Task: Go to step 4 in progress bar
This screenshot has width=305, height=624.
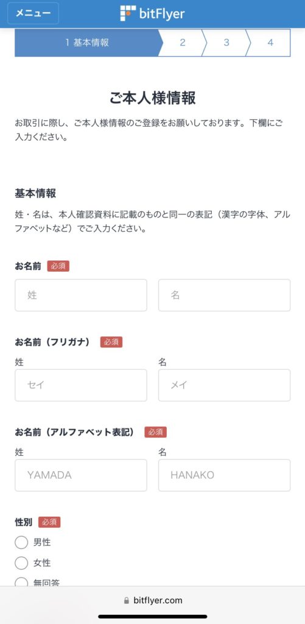Action: tap(270, 43)
